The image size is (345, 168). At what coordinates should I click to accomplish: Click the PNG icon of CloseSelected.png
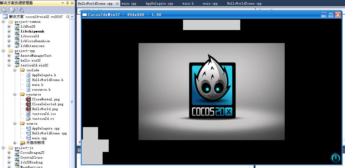(x=28, y=104)
